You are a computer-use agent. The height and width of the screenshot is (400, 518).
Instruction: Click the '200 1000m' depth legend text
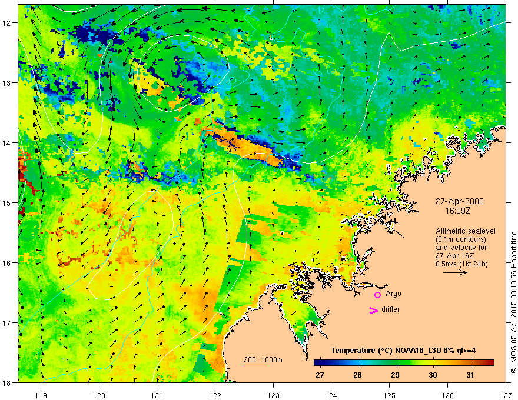[263, 360]
